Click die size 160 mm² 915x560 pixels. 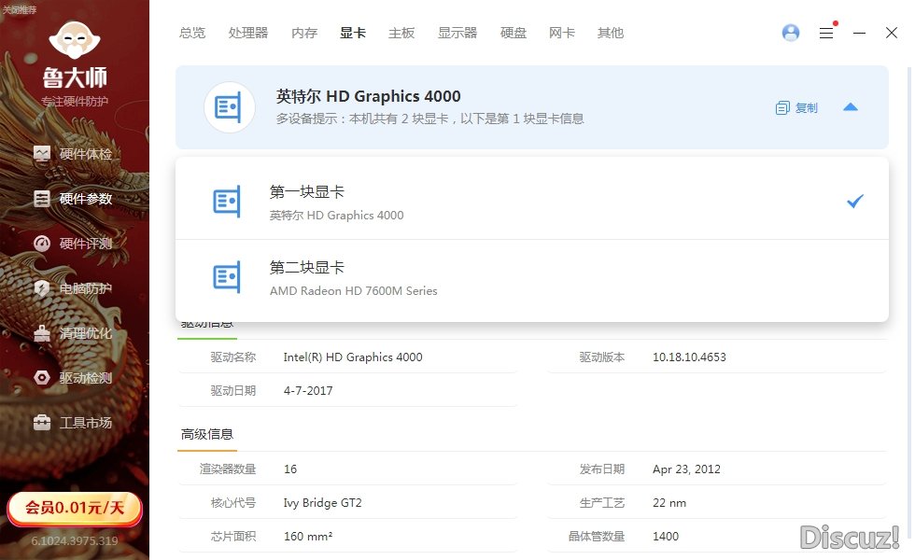(x=308, y=536)
